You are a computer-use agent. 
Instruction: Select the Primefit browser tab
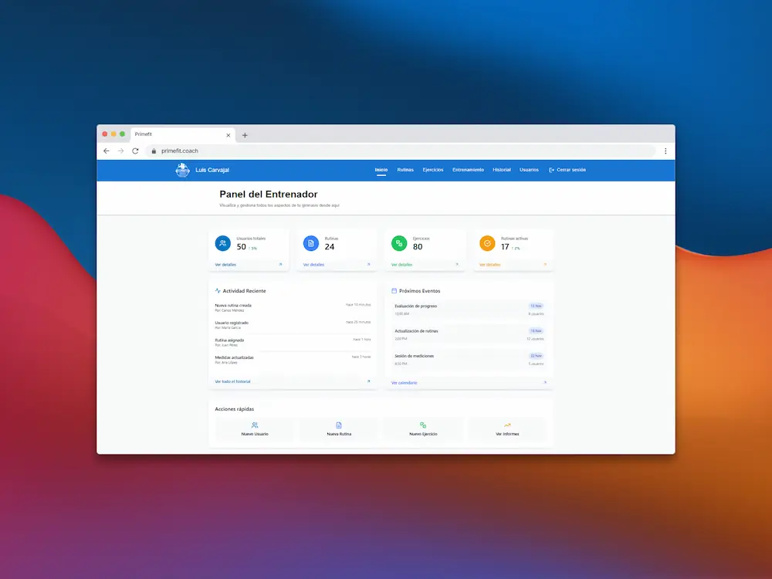pyautogui.click(x=182, y=134)
